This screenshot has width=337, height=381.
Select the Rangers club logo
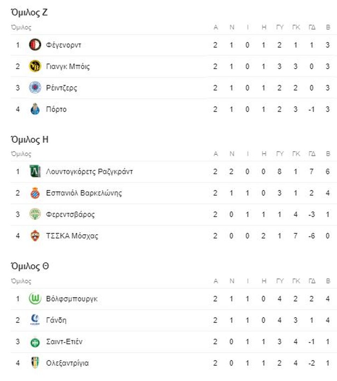(x=35, y=87)
